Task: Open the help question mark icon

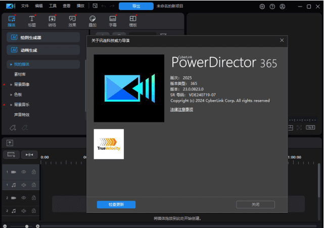Action: [272, 7]
